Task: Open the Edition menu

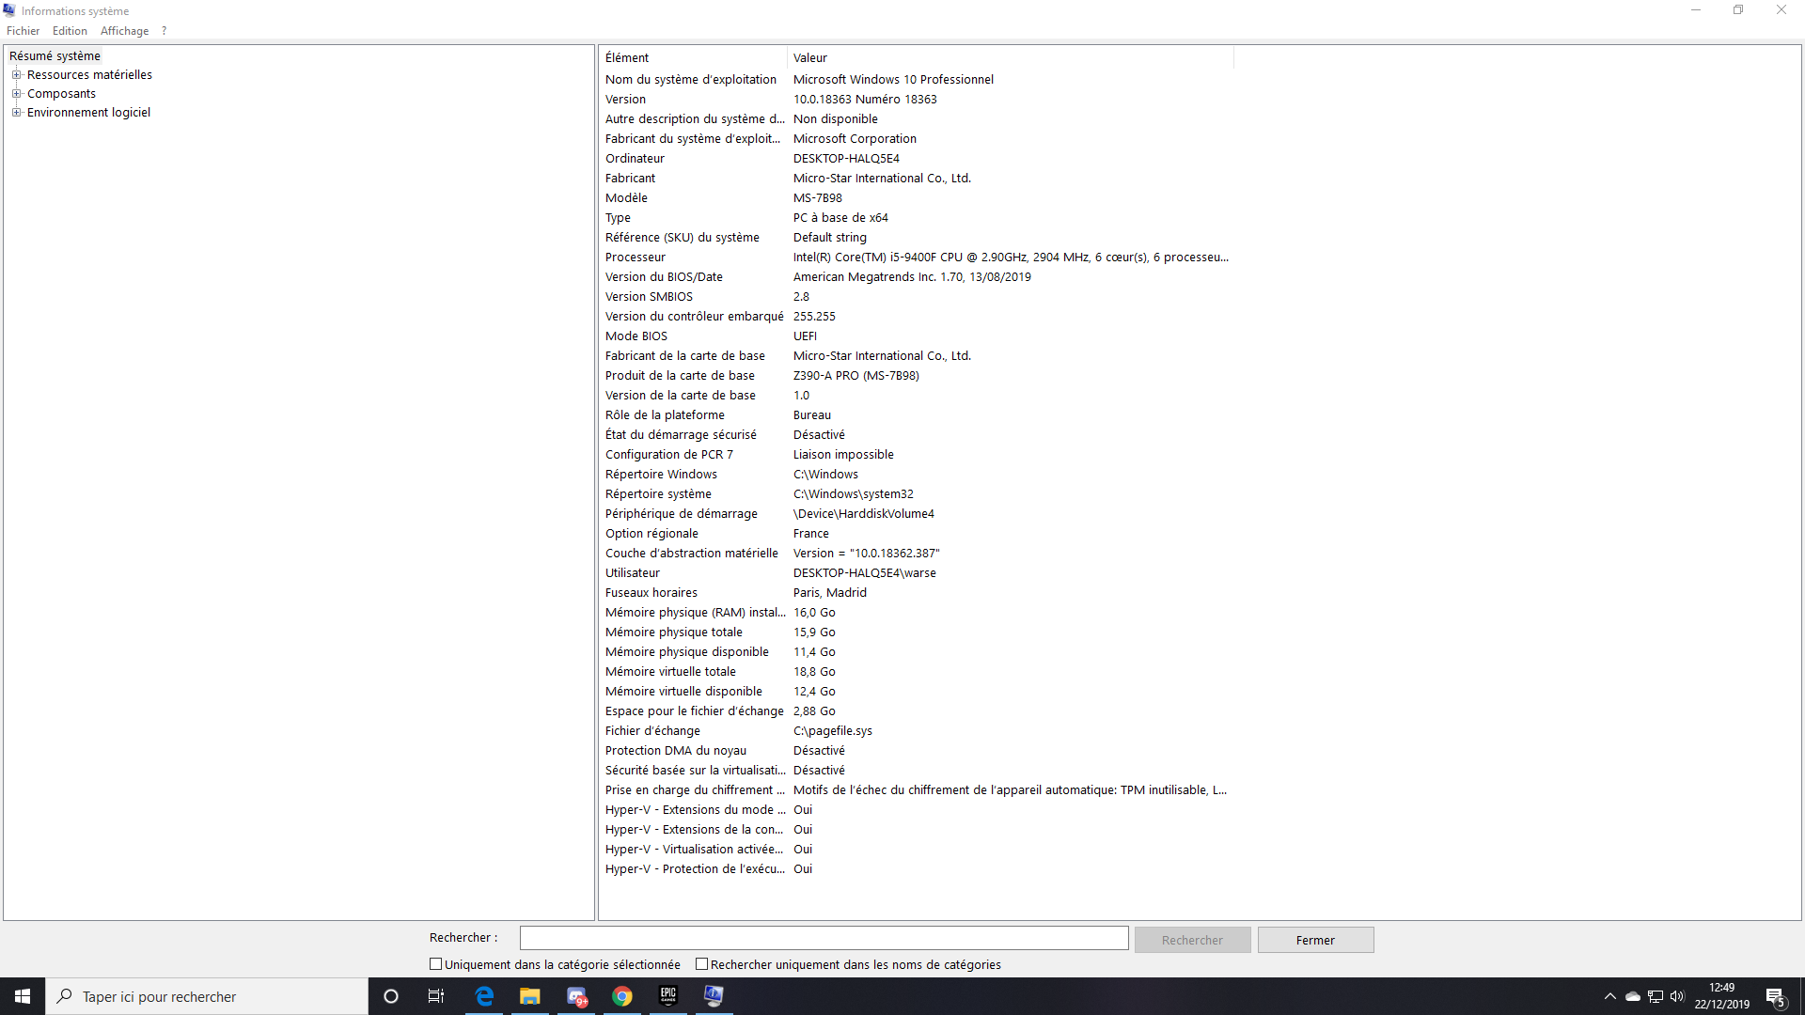Action: coord(69,30)
